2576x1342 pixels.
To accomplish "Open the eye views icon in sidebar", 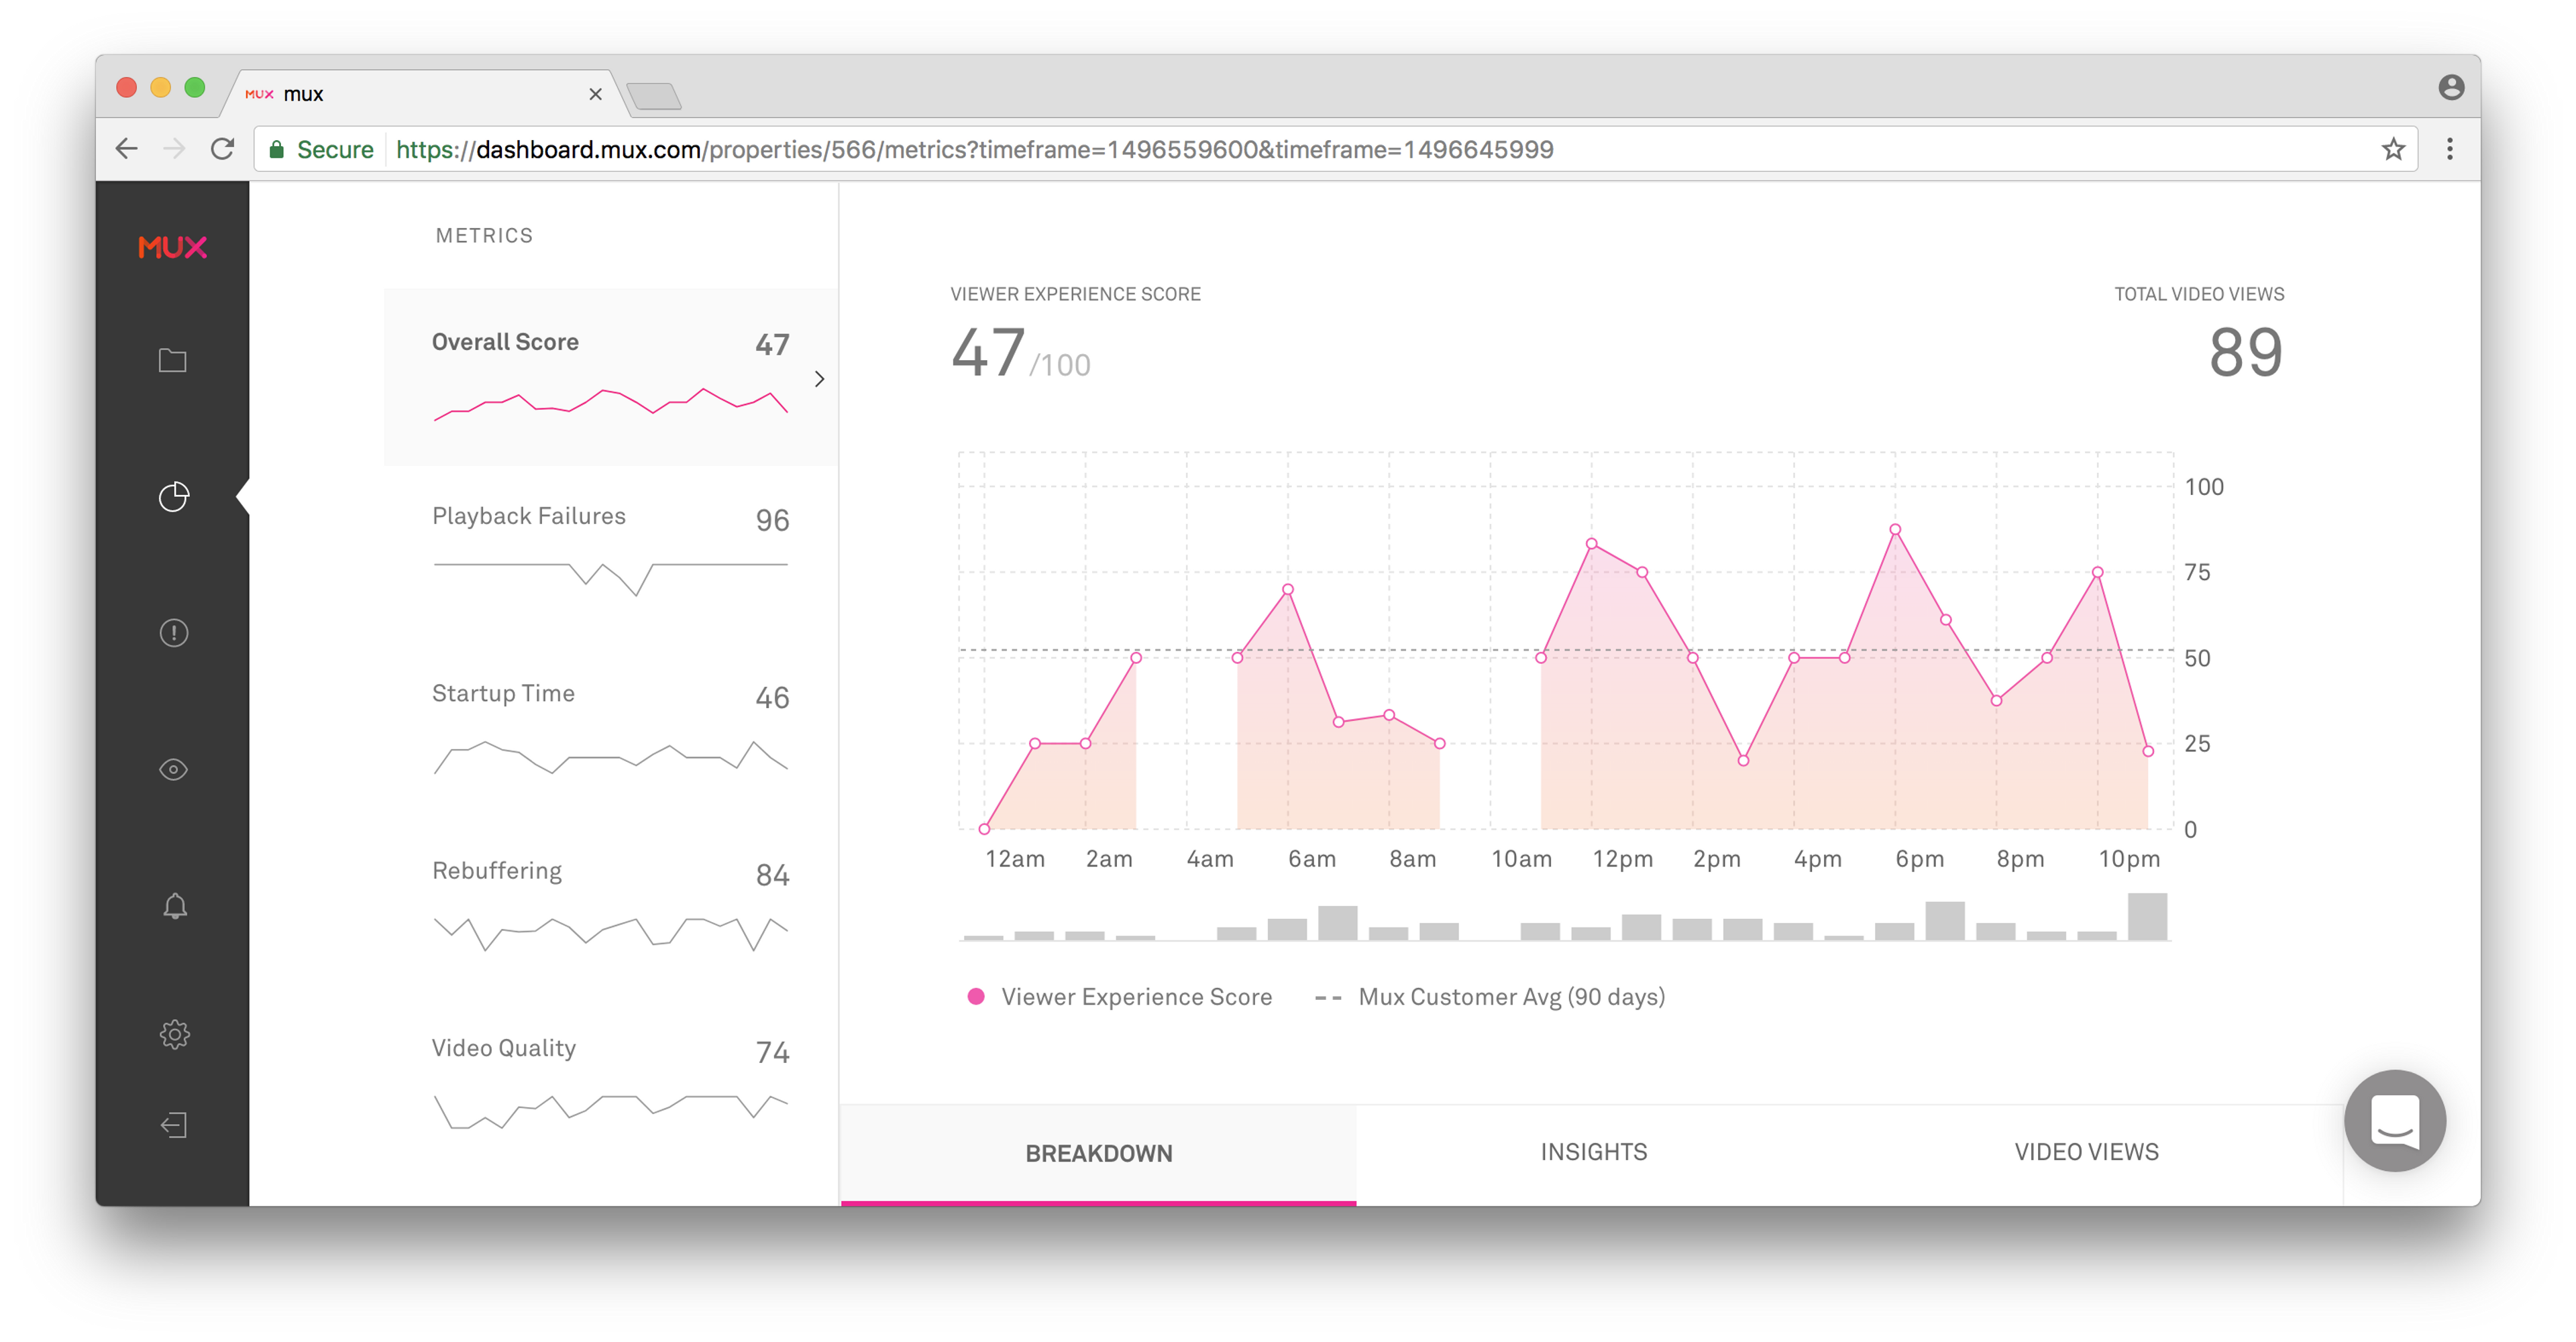I will tap(174, 769).
